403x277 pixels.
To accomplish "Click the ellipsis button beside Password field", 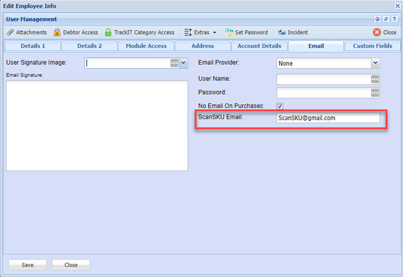I will 374,93.
